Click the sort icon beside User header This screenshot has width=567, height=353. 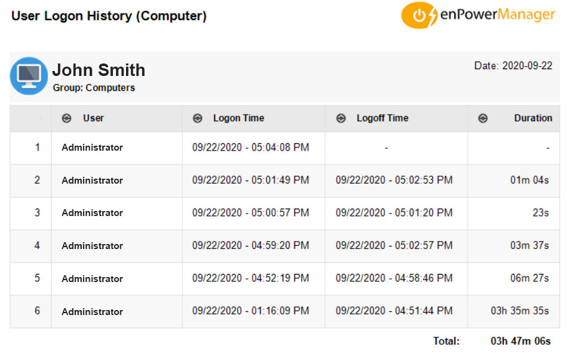point(67,118)
